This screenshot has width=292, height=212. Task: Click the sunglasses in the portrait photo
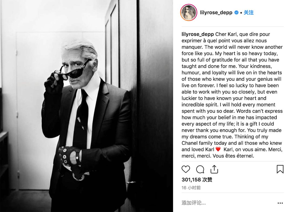(x=75, y=71)
